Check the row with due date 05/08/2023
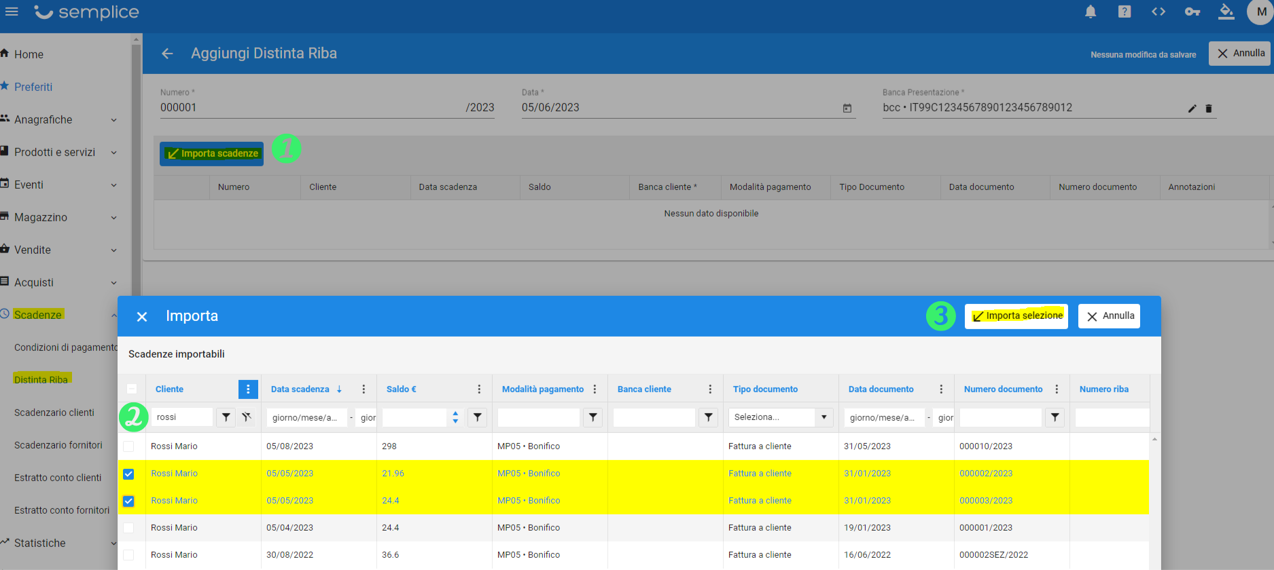1274x570 pixels. click(128, 446)
